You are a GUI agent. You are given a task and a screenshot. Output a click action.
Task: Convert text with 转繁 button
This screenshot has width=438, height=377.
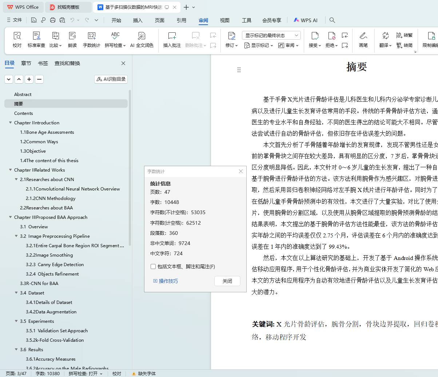(405, 35)
